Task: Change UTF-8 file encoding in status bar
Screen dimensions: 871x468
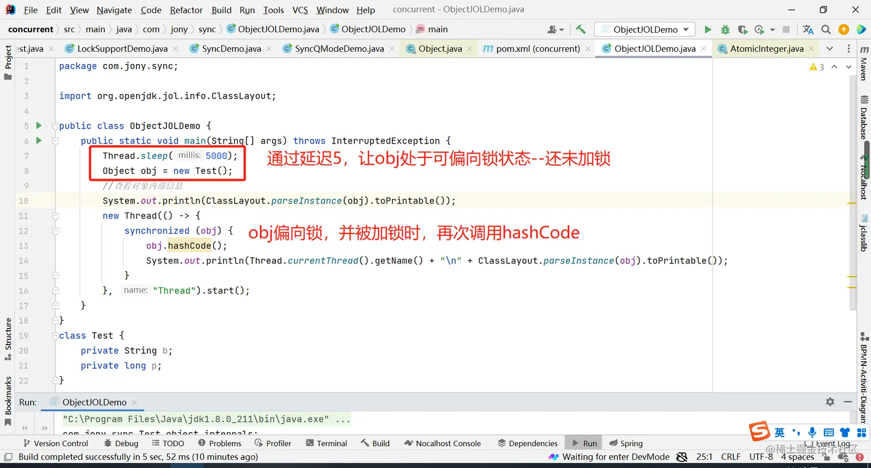Action: coord(761,457)
